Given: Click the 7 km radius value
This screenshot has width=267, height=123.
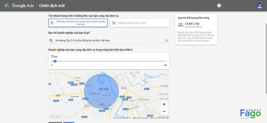Looking at the screenshot, I should (x=54, y=57).
